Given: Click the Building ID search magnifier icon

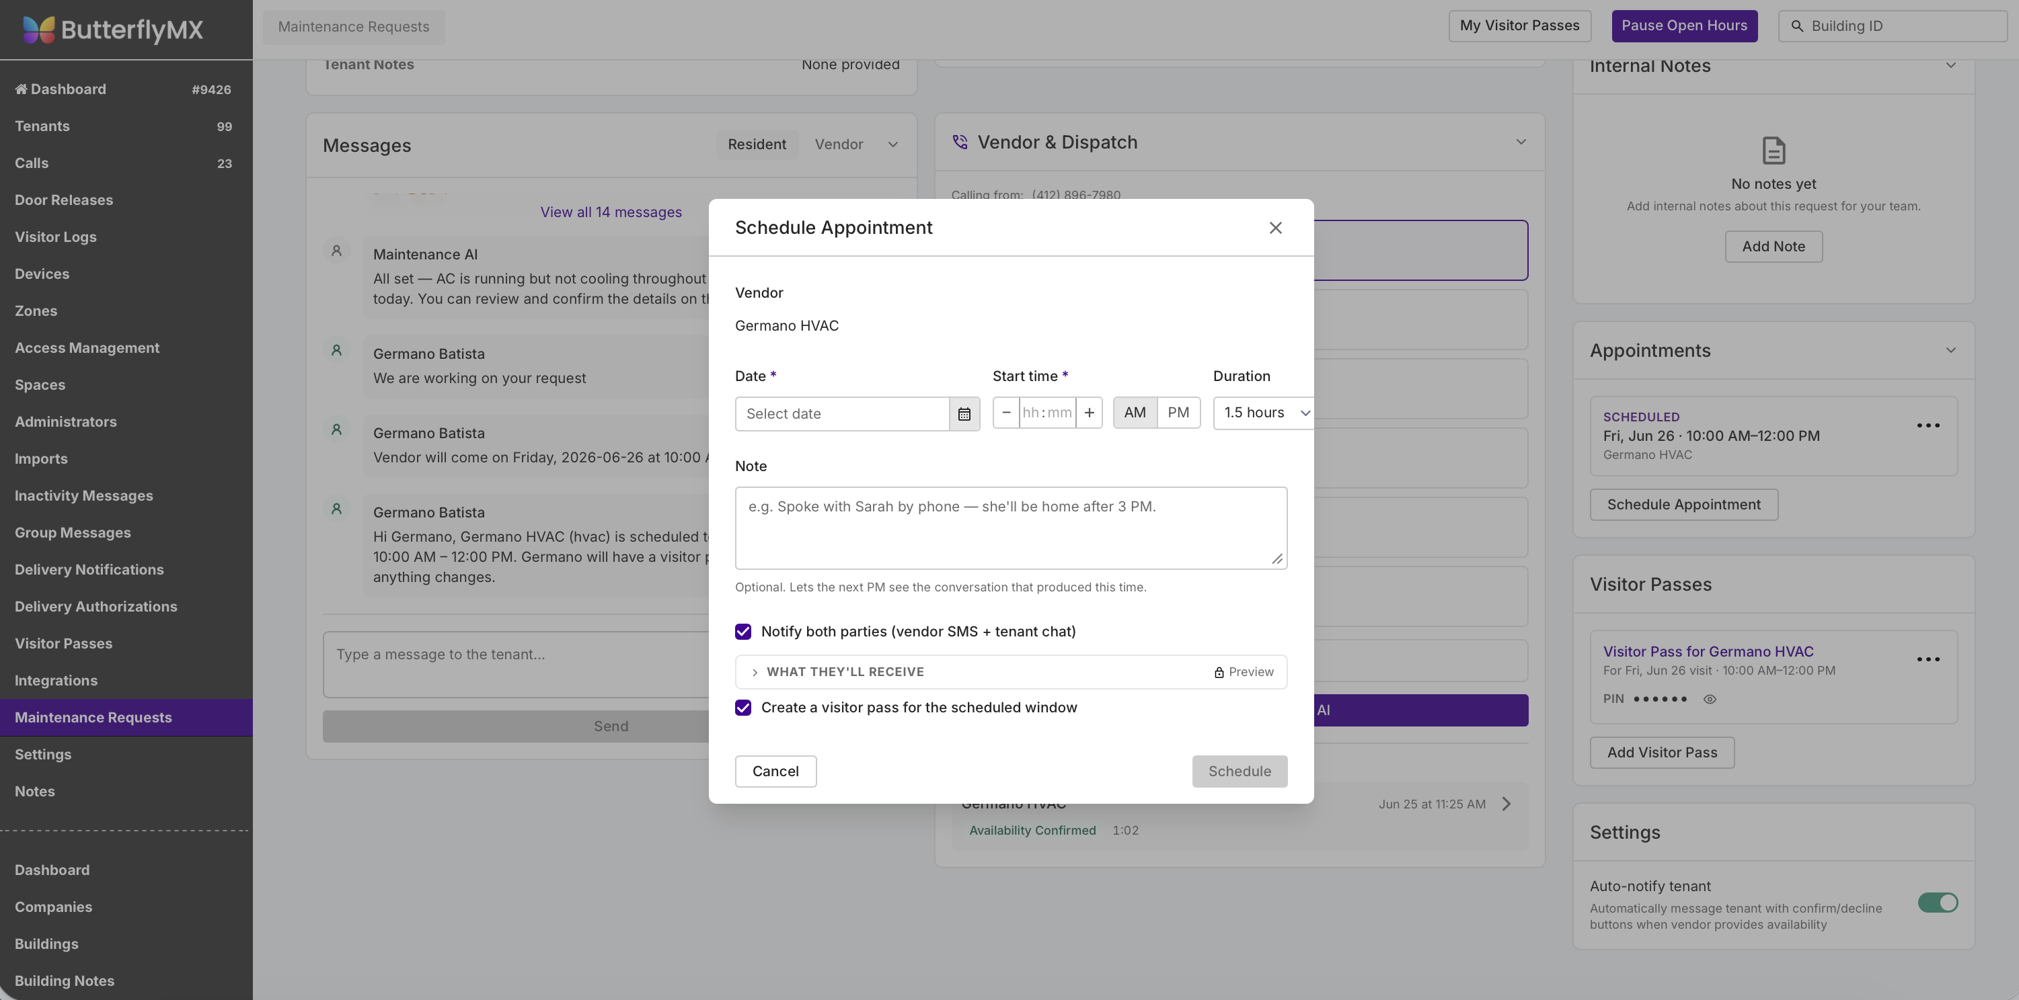Looking at the screenshot, I should coord(1797,26).
